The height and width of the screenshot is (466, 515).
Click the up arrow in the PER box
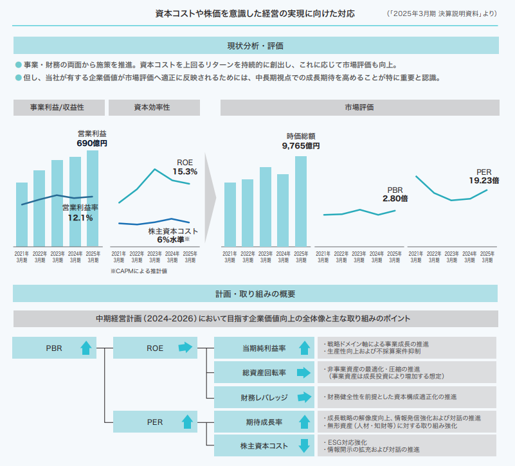pos(187,422)
